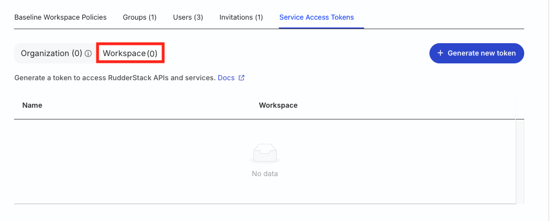Viewport: 550px width, 221px height.
Task: Click the info icon beside Organization
Action: [89, 54]
